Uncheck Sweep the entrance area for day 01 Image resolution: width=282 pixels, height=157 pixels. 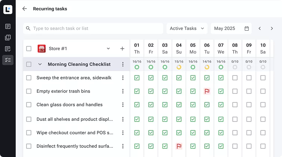(137, 78)
